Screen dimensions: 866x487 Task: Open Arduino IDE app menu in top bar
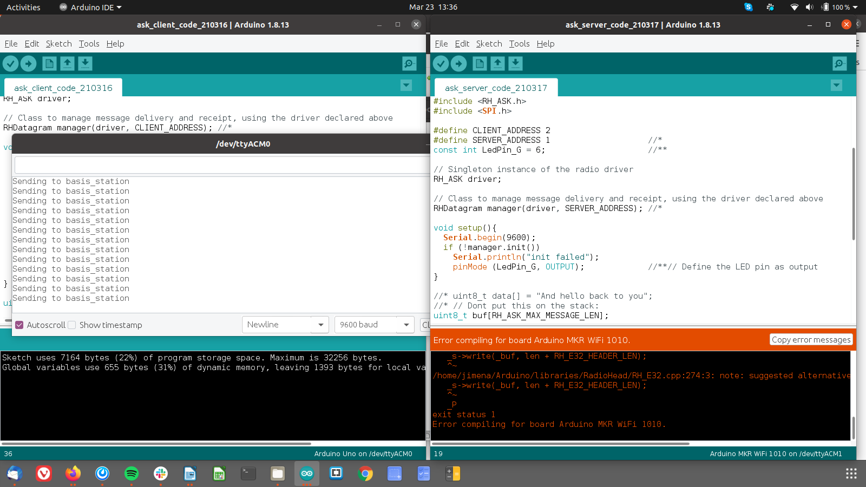(91, 7)
